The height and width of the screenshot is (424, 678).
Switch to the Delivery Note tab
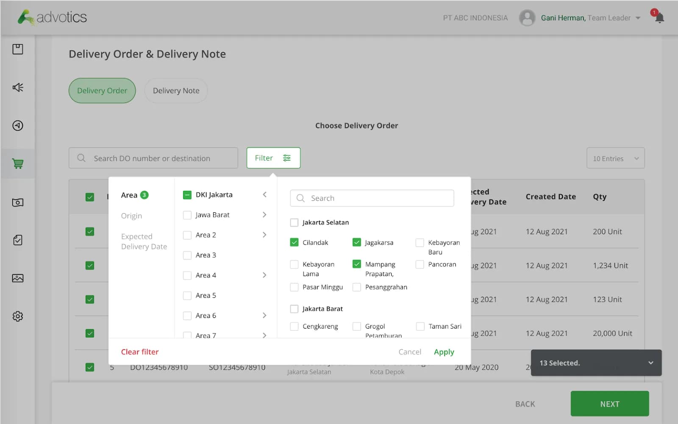click(x=176, y=91)
